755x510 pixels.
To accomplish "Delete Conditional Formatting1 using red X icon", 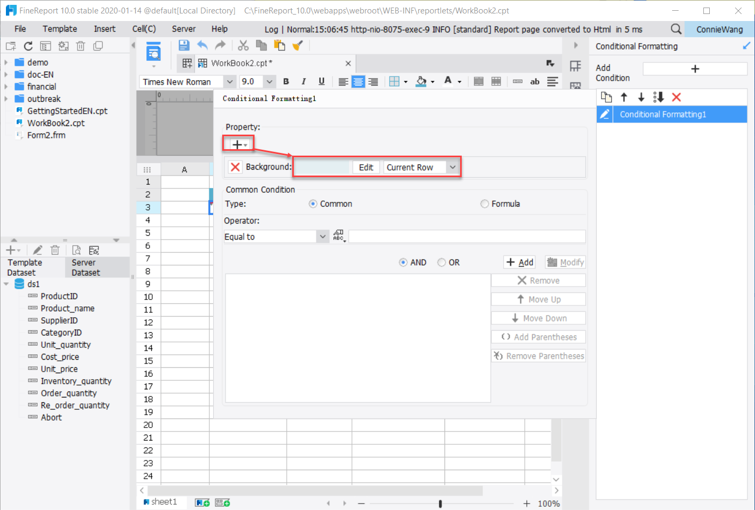I will pyautogui.click(x=676, y=97).
